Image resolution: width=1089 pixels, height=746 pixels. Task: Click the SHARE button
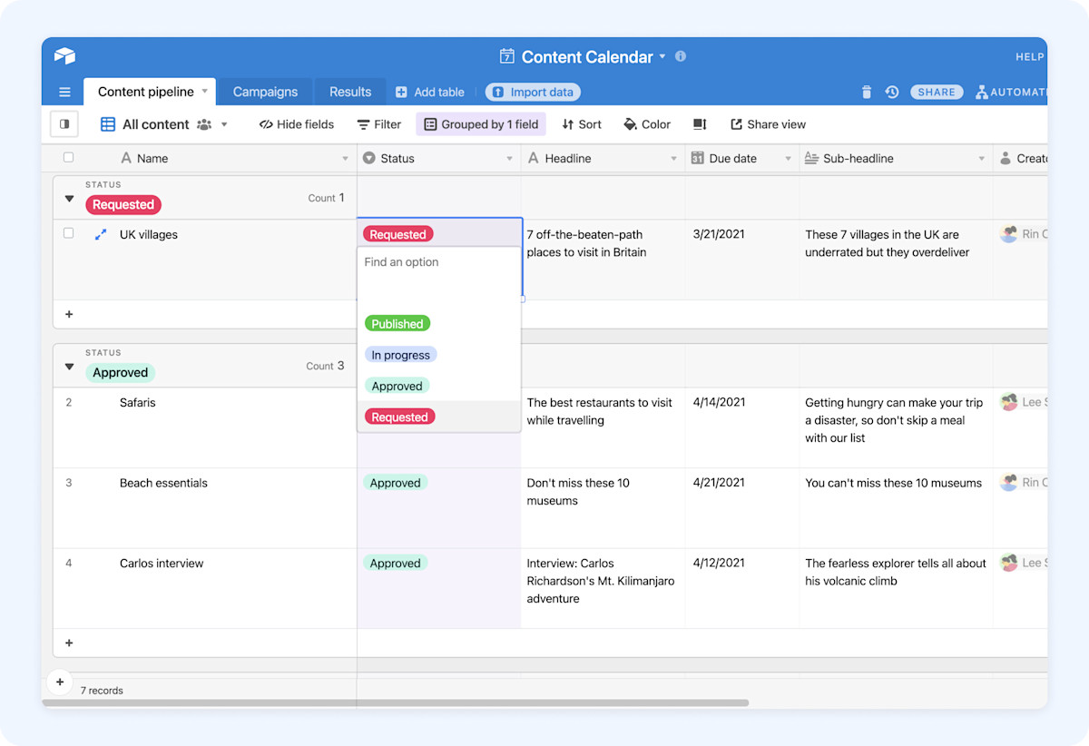click(937, 92)
